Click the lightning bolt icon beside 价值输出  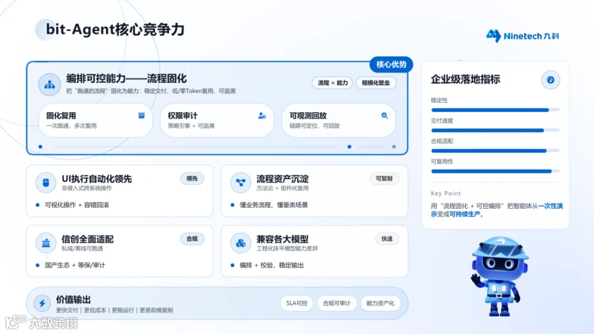point(42,303)
